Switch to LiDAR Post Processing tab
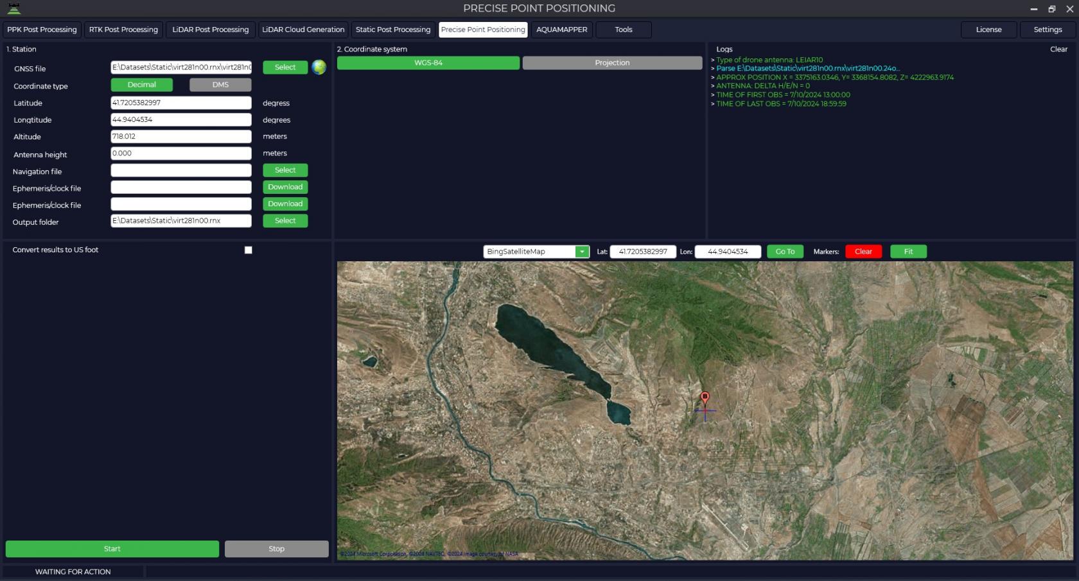Image resolution: width=1079 pixels, height=581 pixels. pos(210,30)
